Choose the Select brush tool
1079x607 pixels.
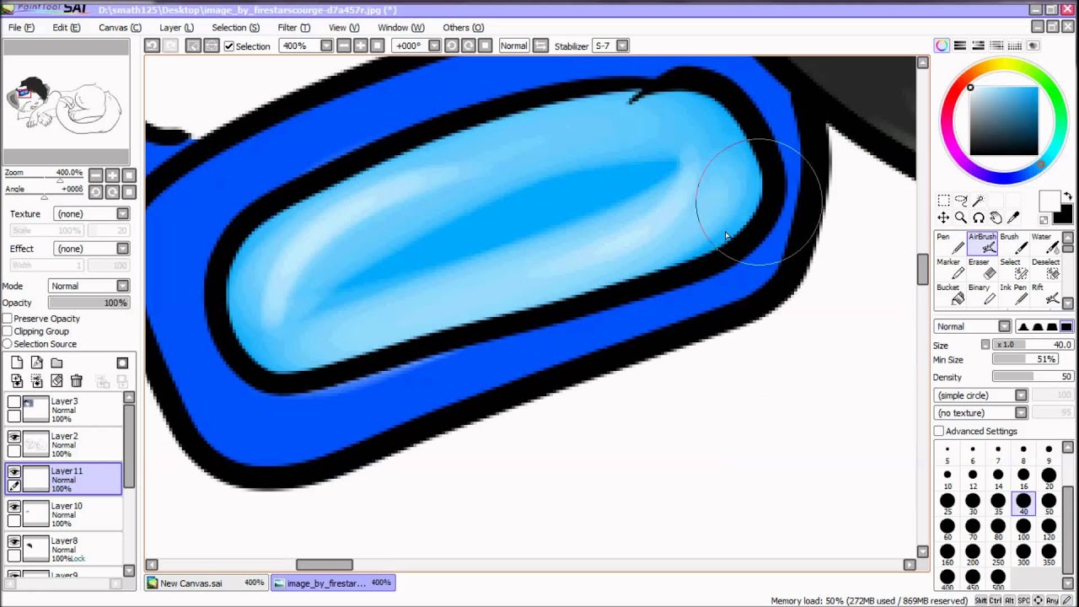coord(1014,269)
